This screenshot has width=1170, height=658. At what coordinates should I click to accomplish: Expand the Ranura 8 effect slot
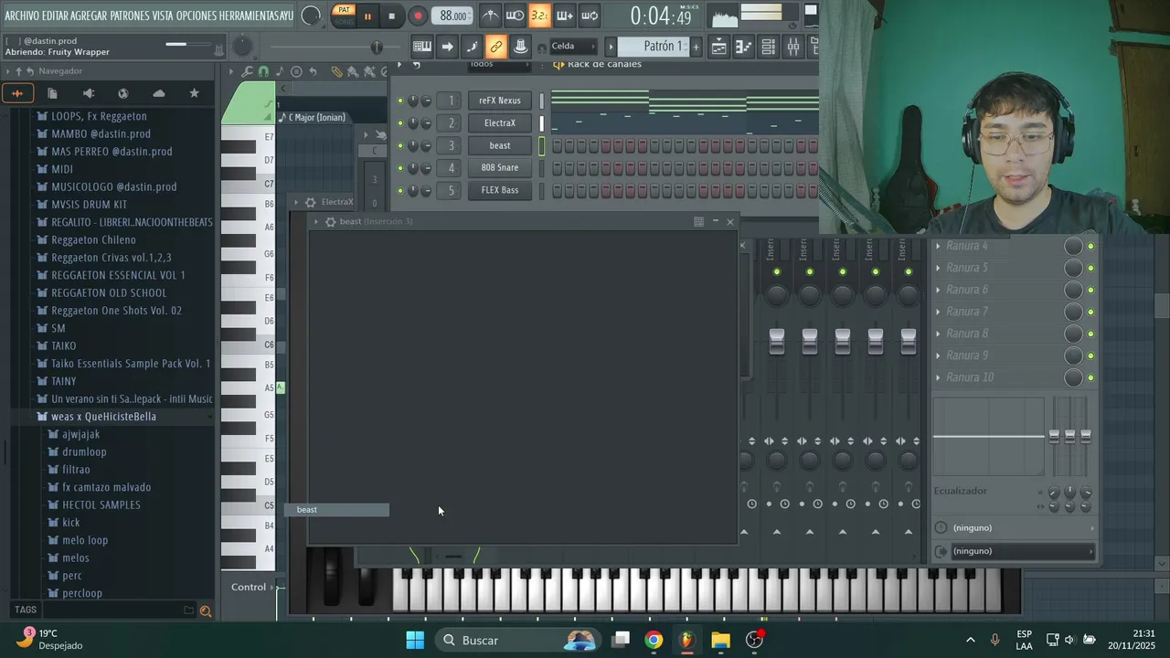pyautogui.click(x=938, y=334)
